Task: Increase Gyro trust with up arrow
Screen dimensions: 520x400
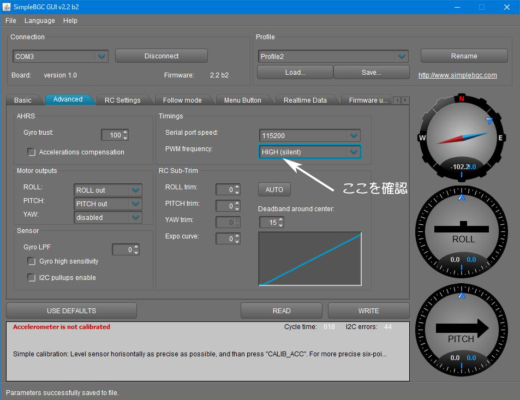Action: [125, 133]
